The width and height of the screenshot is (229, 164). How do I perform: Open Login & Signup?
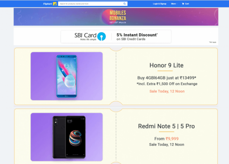tap(160, 4)
